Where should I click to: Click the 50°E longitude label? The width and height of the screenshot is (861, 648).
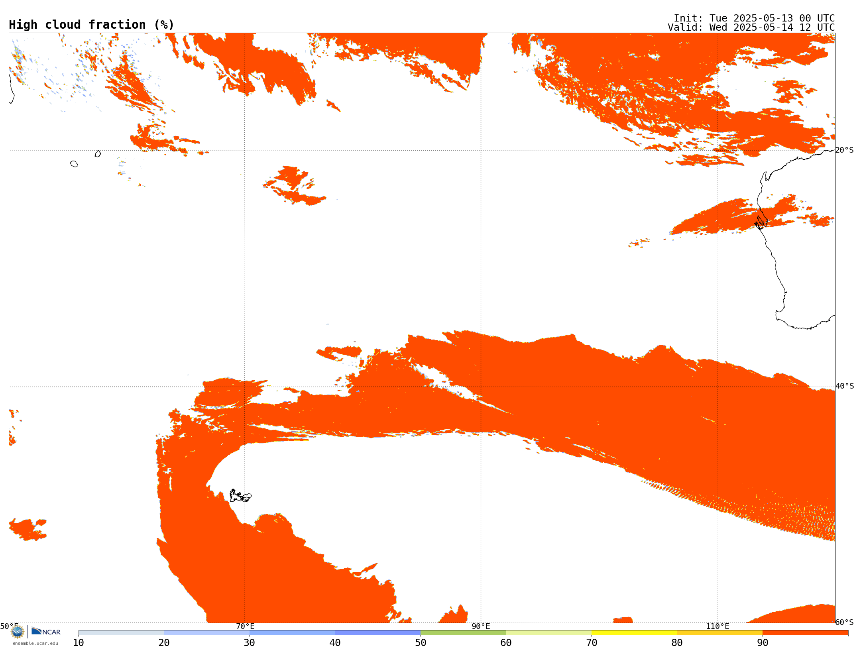[x=9, y=626]
